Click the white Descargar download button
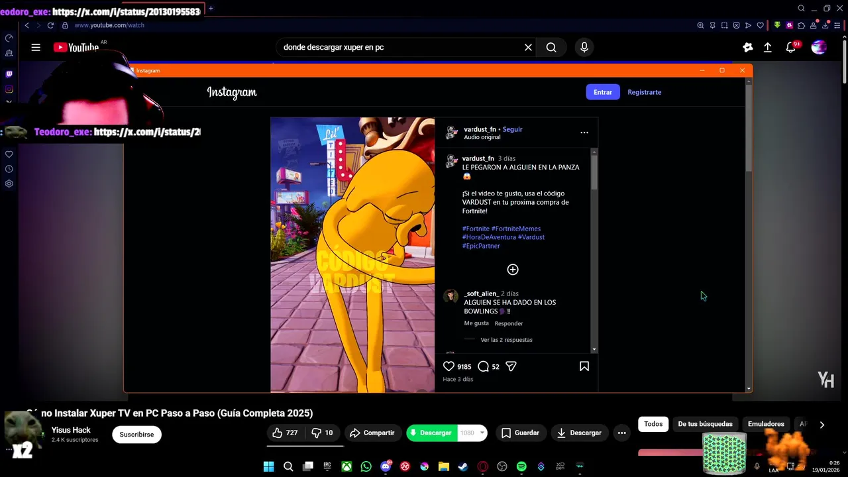Image resolution: width=848 pixels, height=477 pixels. (579, 433)
